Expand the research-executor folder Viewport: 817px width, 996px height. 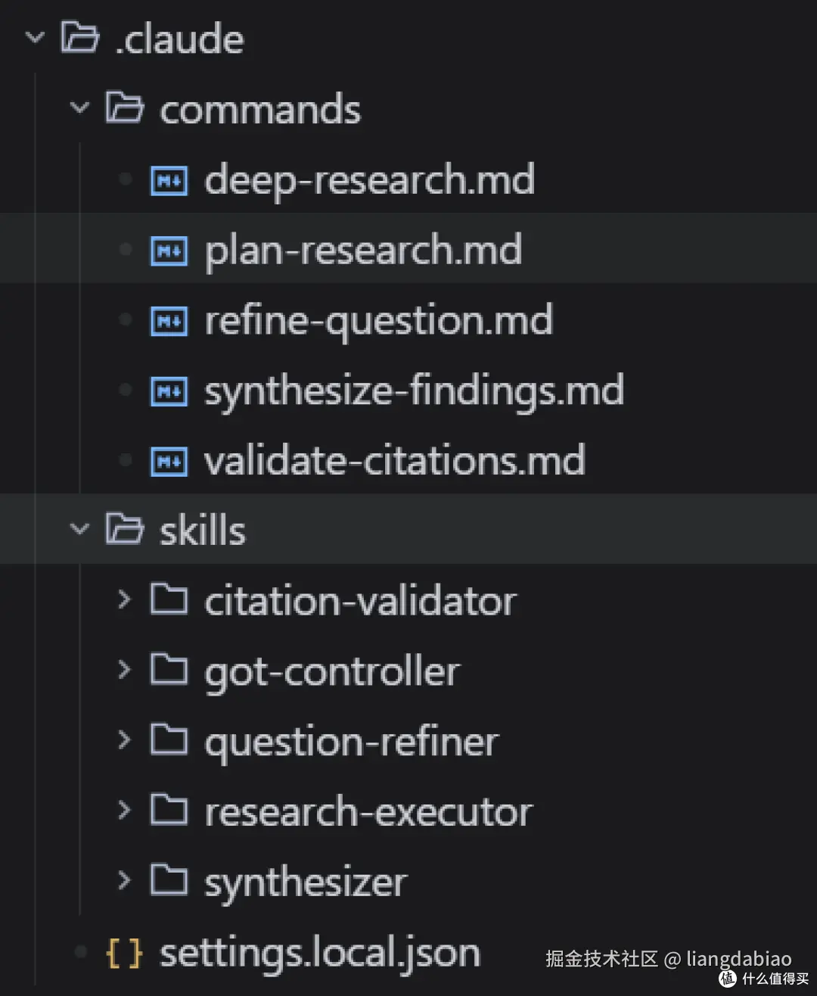point(123,810)
